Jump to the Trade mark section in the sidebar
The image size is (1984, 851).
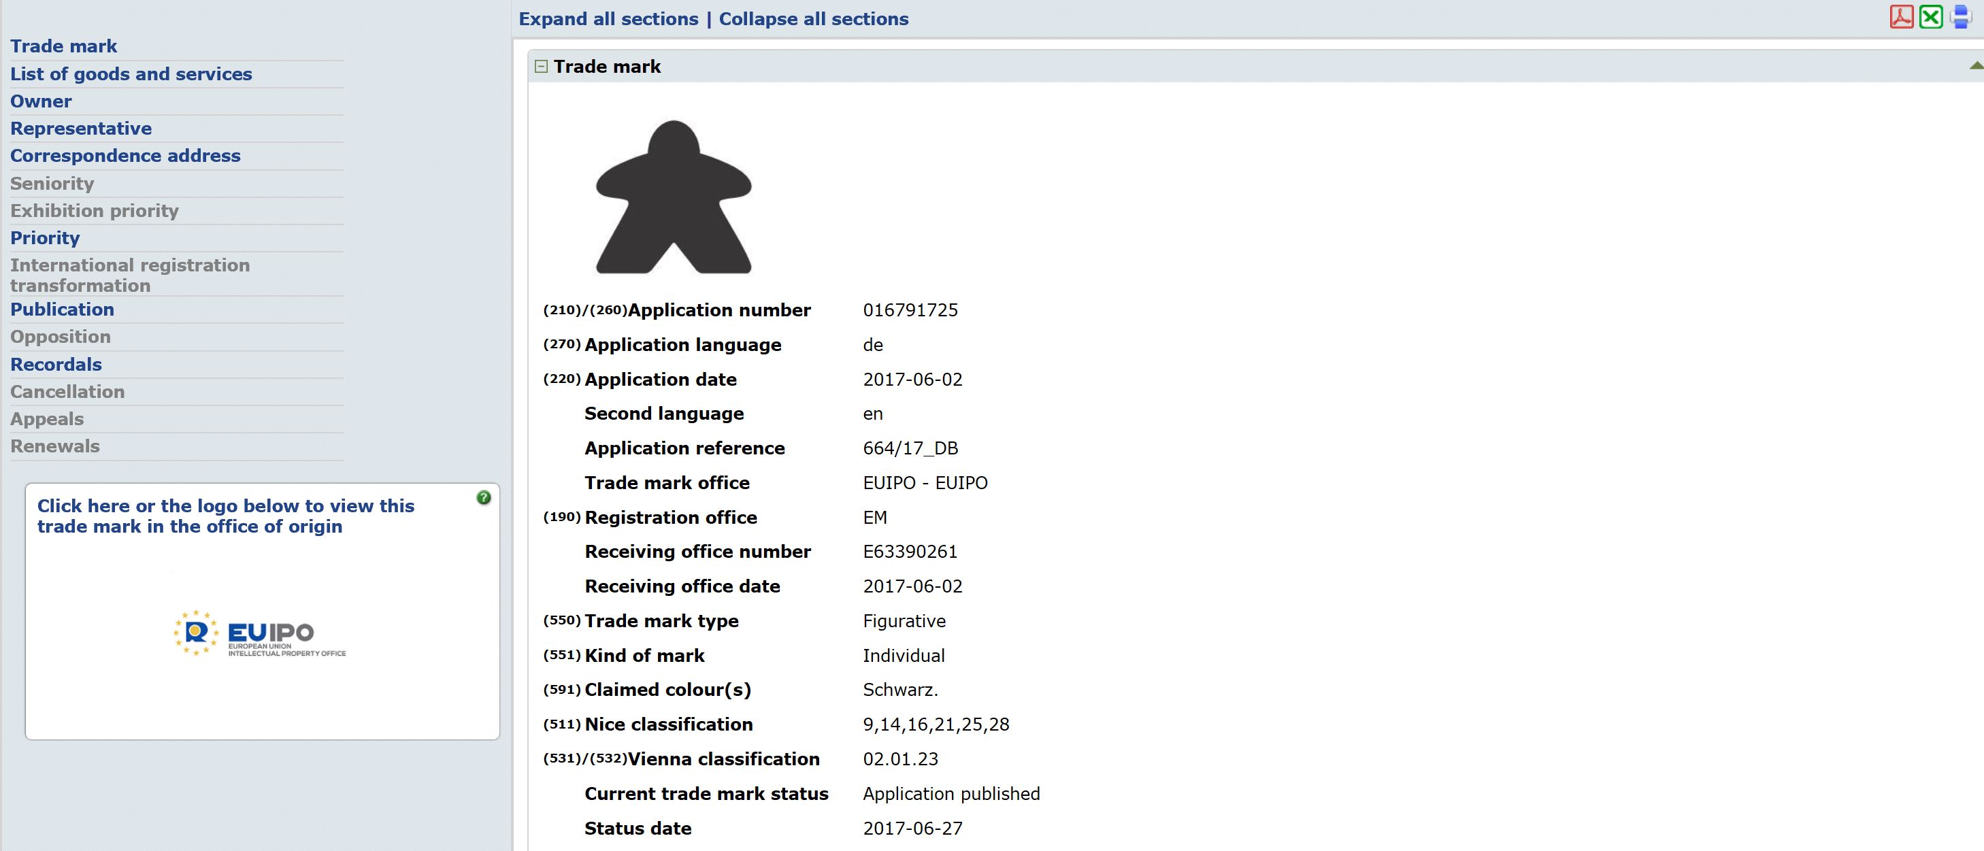click(x=63, y=46)
